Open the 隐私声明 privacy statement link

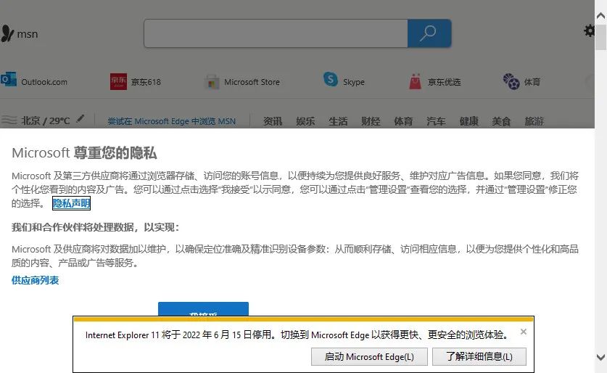pyautogui.click(x=71, y=203)
